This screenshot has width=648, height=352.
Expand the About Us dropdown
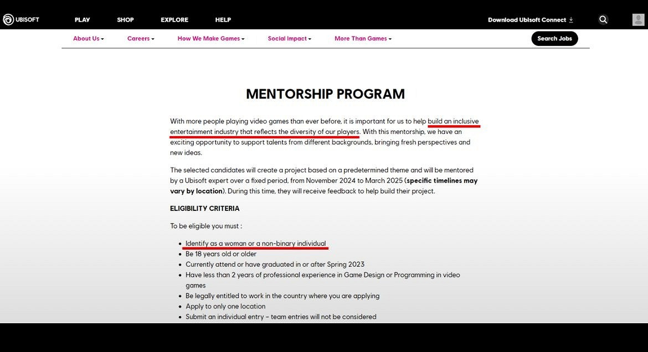click(x=89, y=39)
